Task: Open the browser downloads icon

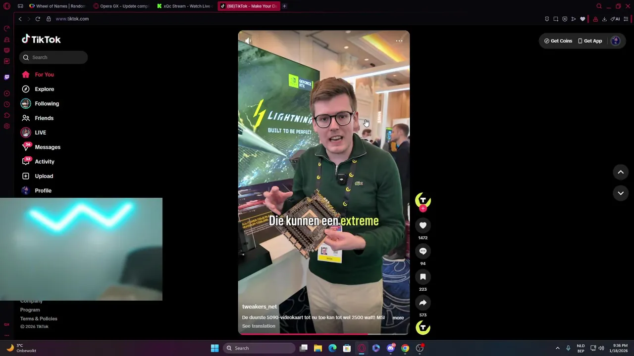Action: pos(604,19)
